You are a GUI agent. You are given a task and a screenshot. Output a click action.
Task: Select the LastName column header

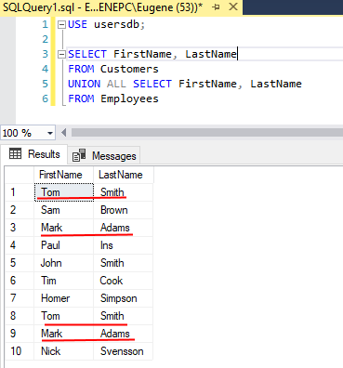click(x=123, y=175)
